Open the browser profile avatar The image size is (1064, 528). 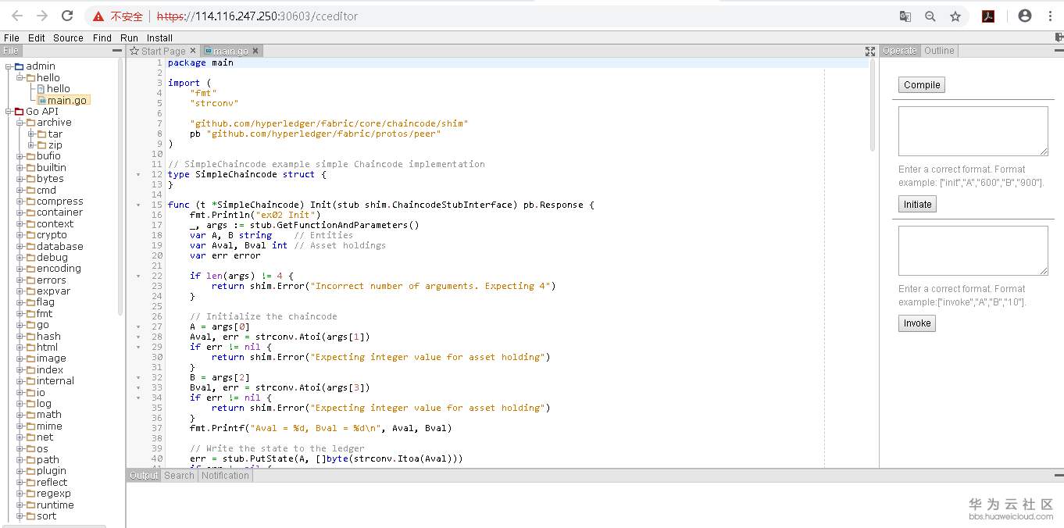1025,16
